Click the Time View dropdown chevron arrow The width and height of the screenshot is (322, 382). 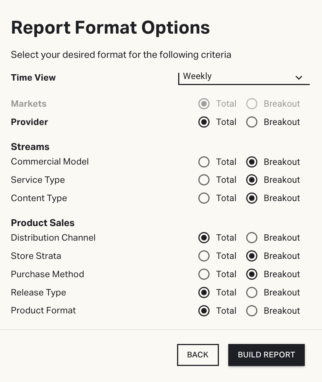(299, 78)
